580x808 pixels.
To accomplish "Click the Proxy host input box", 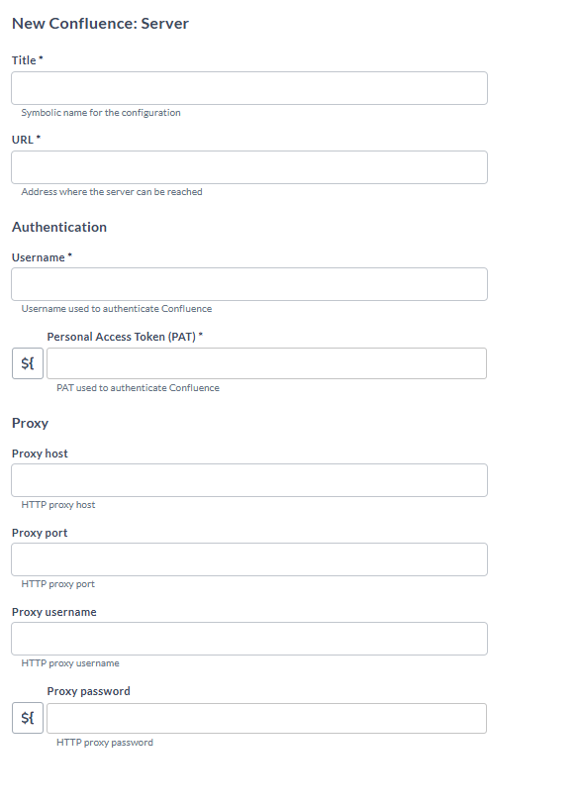I will [249, 480].
